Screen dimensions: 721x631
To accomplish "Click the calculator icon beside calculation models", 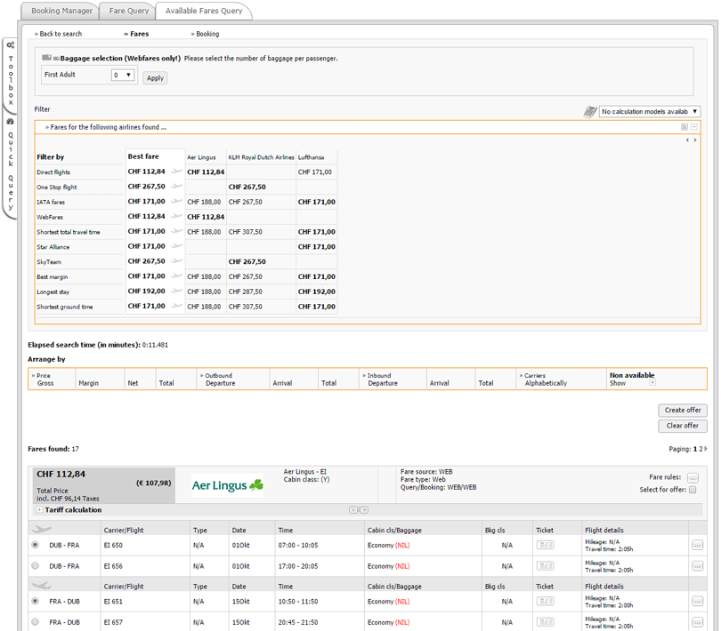I will click(x=590, y=112).
